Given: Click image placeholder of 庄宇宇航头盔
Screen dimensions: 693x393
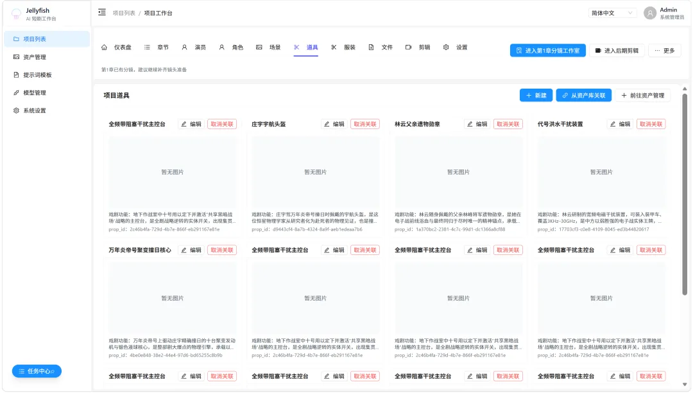Looking at the screenshot, I should click(x=316, y=172).
